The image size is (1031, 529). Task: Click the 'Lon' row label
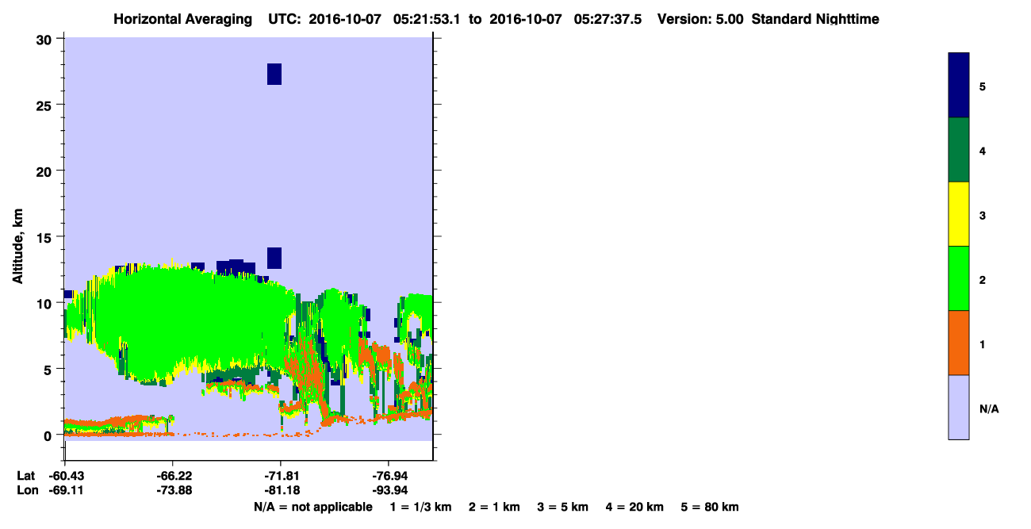pyautogui.click(x=27, y=491)
